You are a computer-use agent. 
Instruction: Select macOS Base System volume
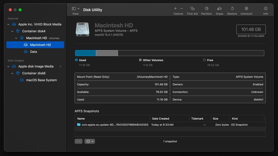pos(41,80)
